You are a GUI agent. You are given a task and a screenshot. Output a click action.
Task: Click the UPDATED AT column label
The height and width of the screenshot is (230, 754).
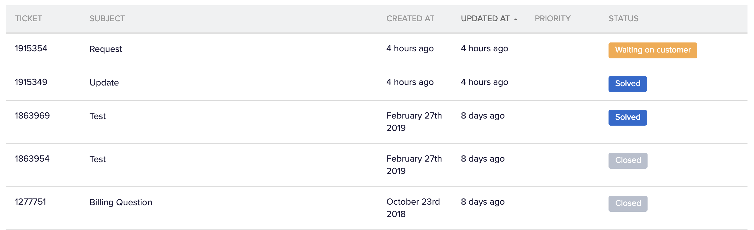coord(485,19)
